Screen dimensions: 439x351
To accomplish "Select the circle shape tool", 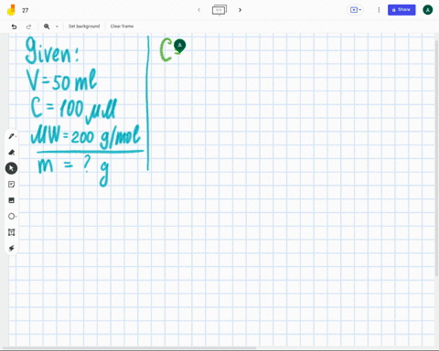I will click(x=12, y=217).
